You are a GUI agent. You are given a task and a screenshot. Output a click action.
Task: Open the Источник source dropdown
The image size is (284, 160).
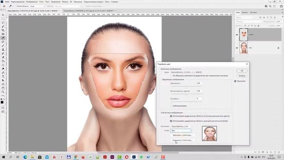(x=181, y=126)
